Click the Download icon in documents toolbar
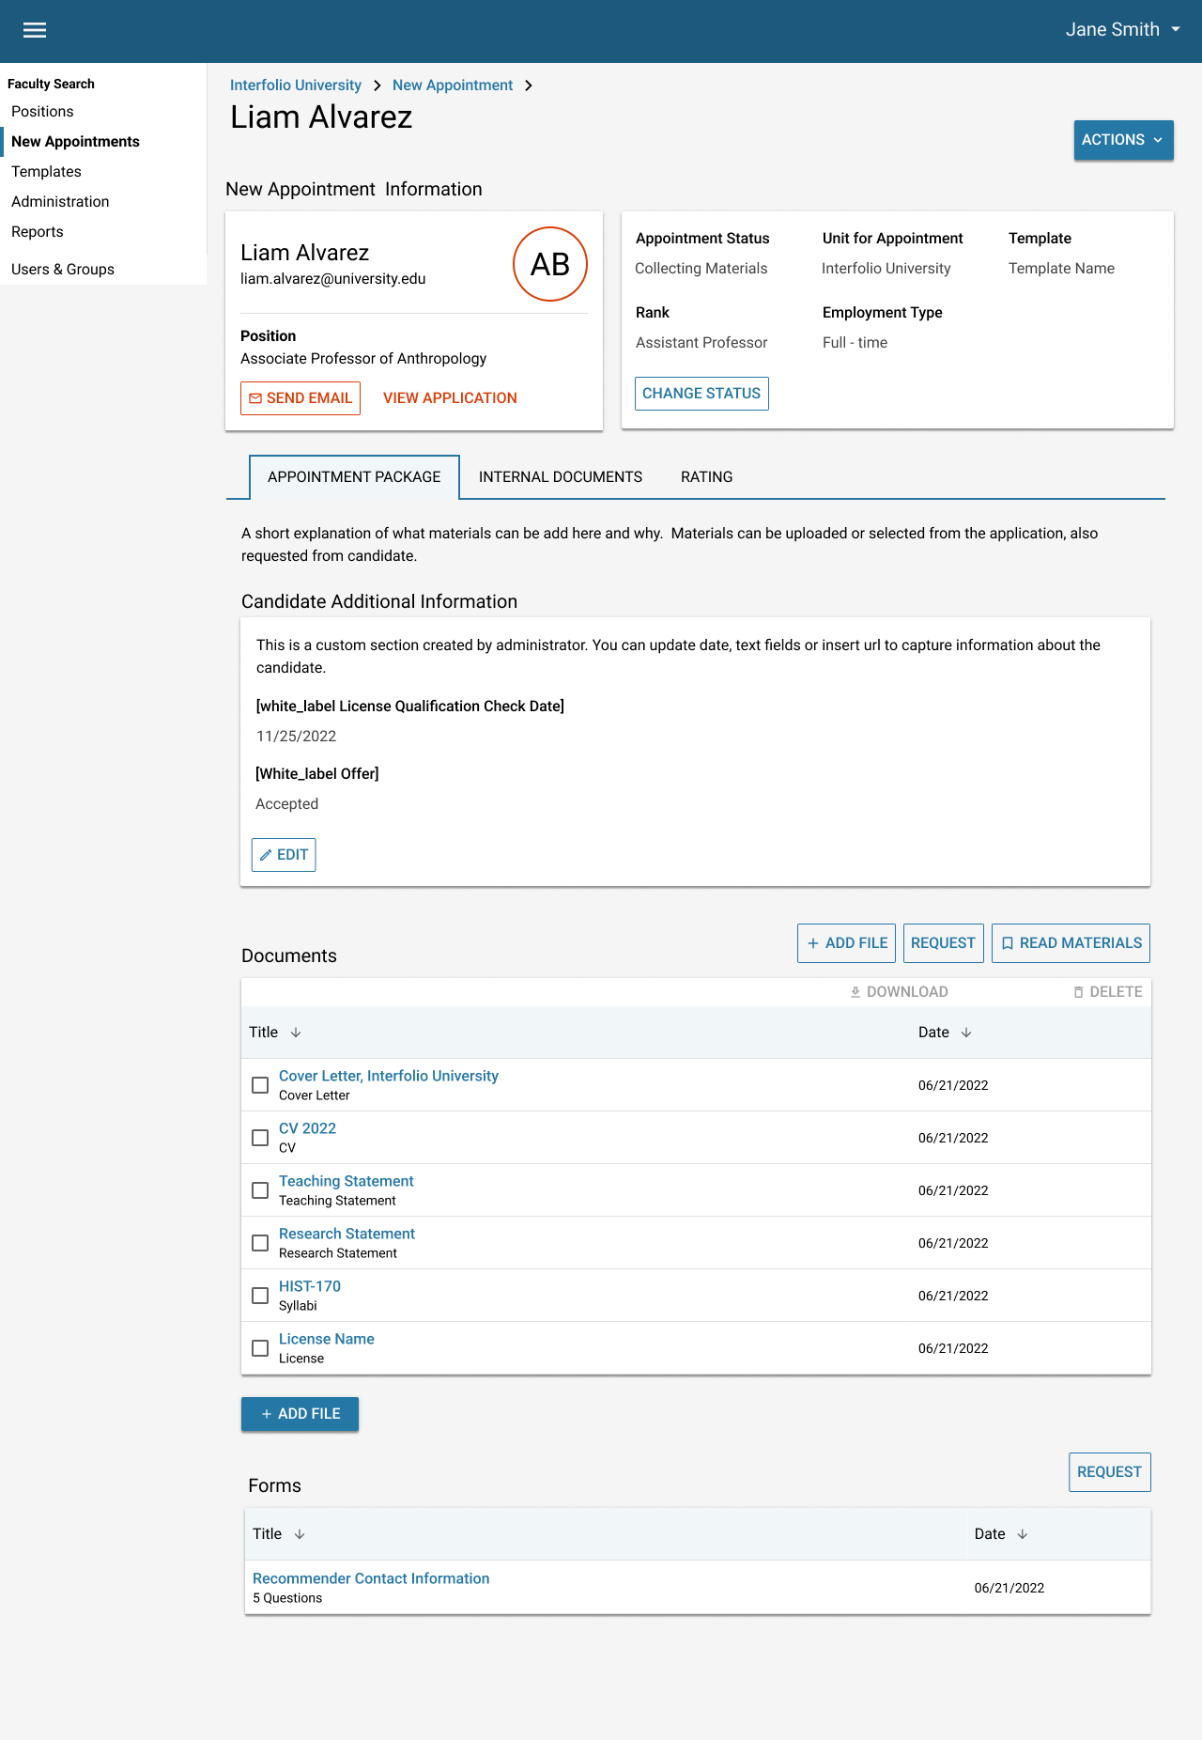 pos(855,992)
